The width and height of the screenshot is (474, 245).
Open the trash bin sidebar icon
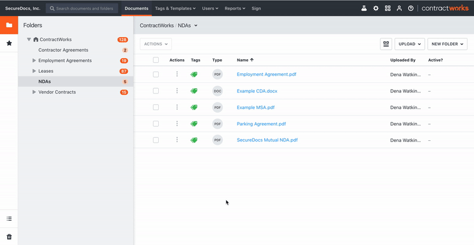(x=9, y=237)
